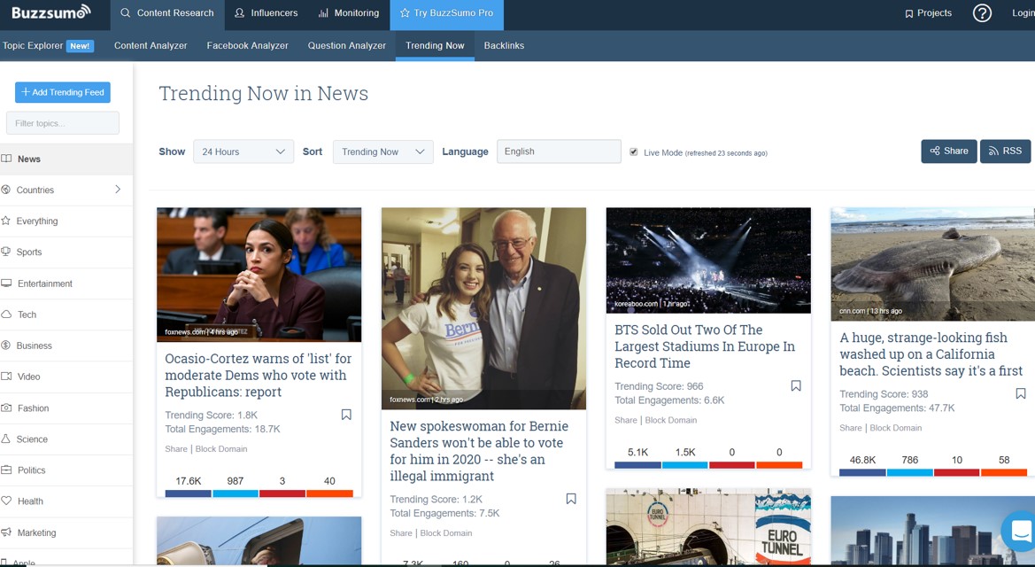Click the 5.1K count on the BTS article
The width and height of the screenshot is (1035, 567).
pyautogui.click(x=637, y=452)
